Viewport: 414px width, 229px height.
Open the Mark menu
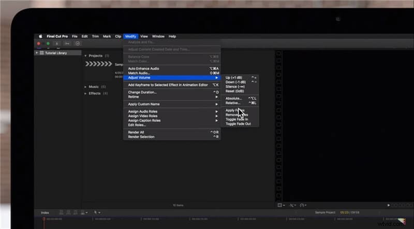pos(107,36)
